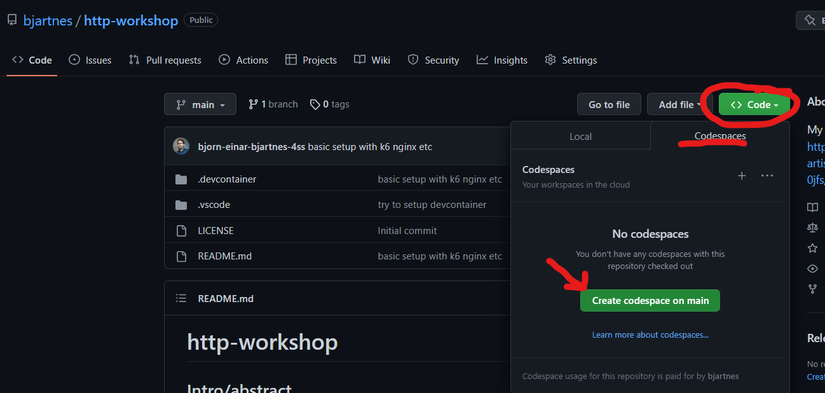This screenshot has width=825, height=393.
Task: Open the .vscode folder
Action: (x=214, y=205)
